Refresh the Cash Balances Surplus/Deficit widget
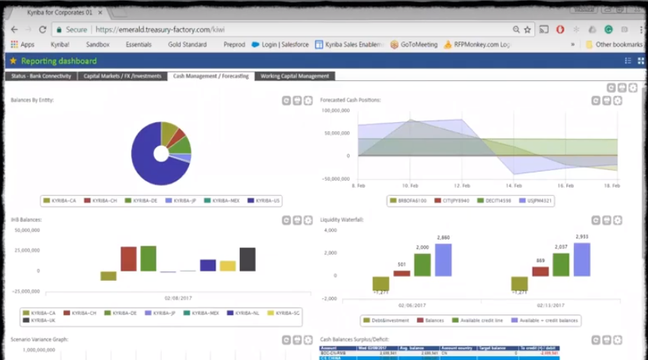This screenshot has width=648, height=360. click(595, 339)
